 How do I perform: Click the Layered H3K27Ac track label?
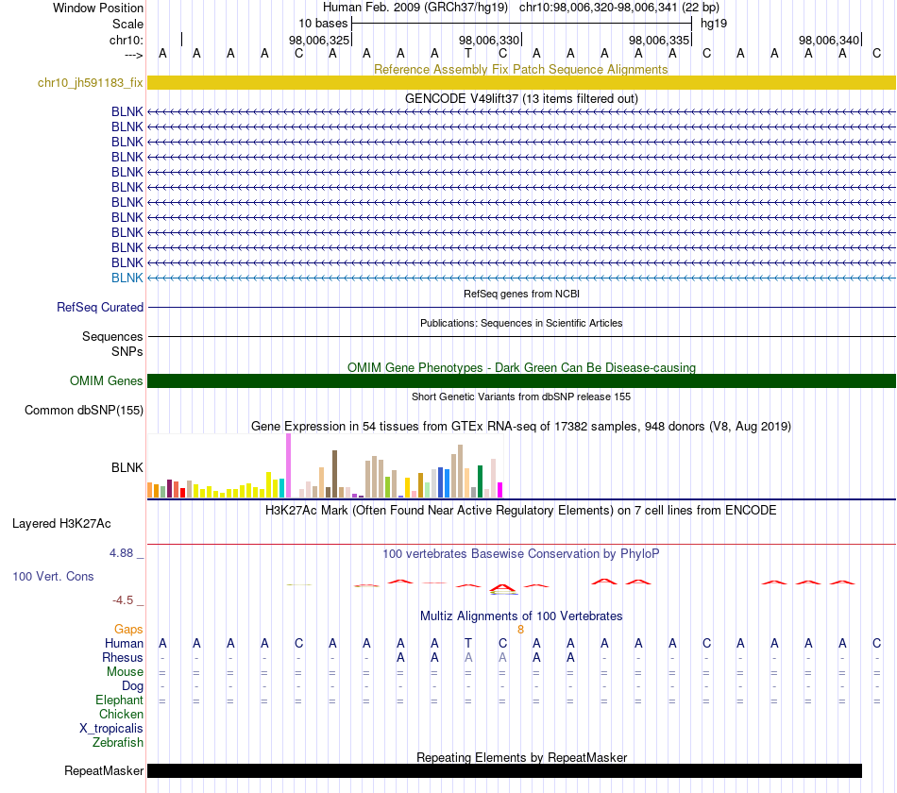click(x=61, y=524)
